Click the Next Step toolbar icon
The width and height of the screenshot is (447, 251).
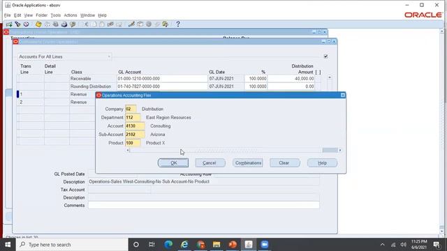coord(47,24)
